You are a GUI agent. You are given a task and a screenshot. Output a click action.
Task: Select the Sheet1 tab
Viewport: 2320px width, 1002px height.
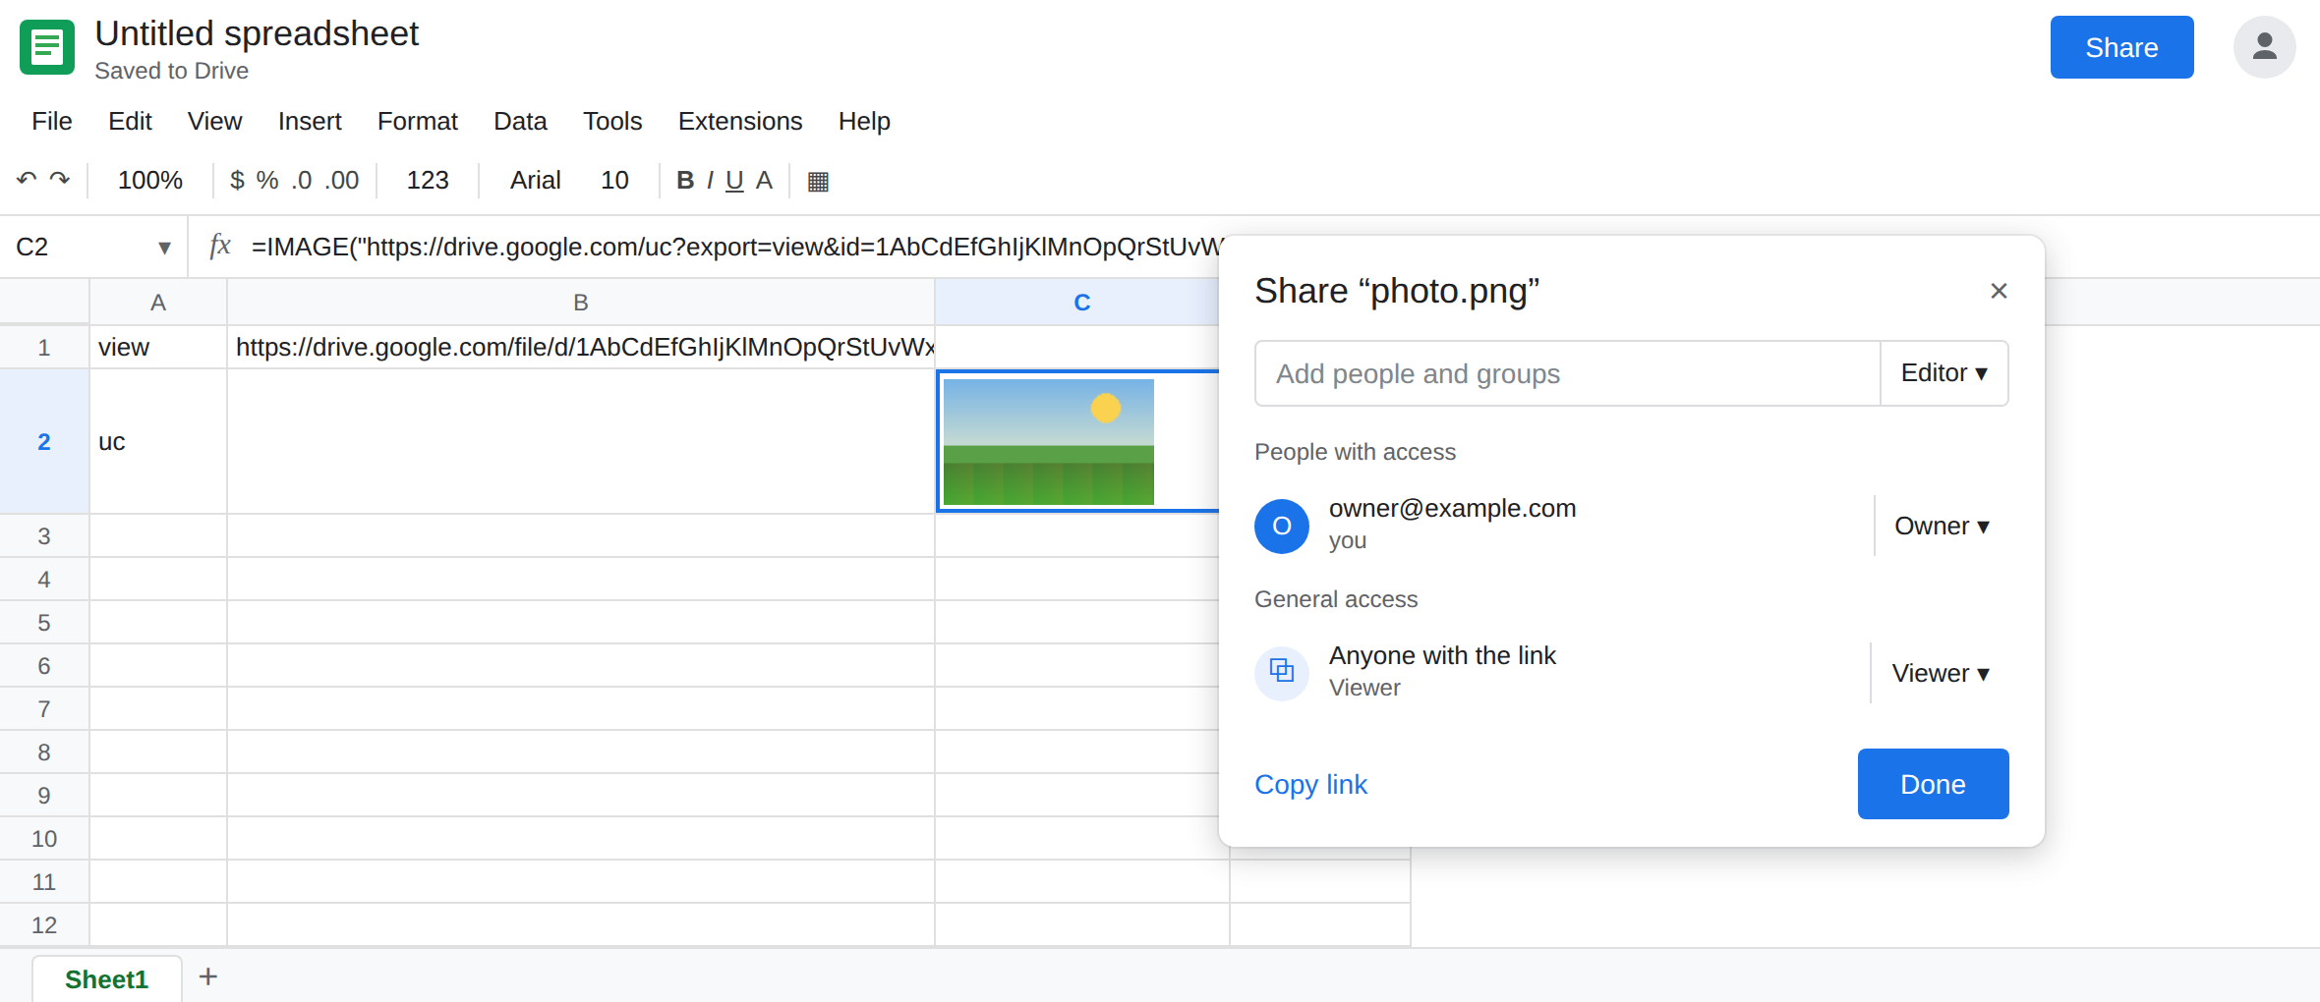click(x=106, y=978)
